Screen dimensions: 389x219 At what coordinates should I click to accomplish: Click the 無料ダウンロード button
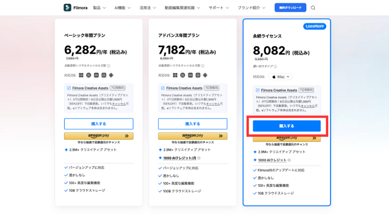coord(290,8)
